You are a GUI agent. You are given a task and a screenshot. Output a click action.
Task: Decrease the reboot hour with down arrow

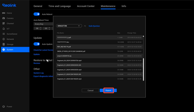40,29
